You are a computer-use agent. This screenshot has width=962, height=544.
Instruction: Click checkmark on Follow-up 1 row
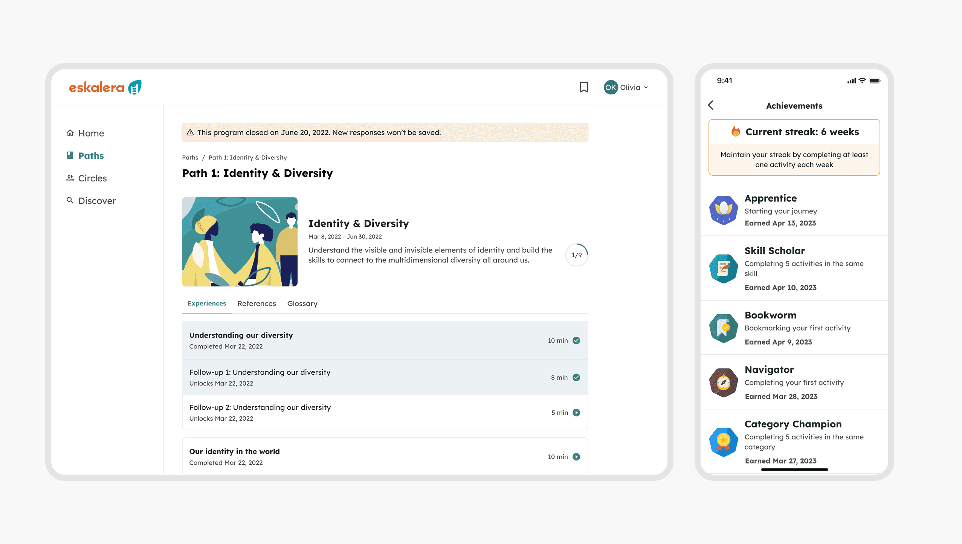click(x=576, y=377)
